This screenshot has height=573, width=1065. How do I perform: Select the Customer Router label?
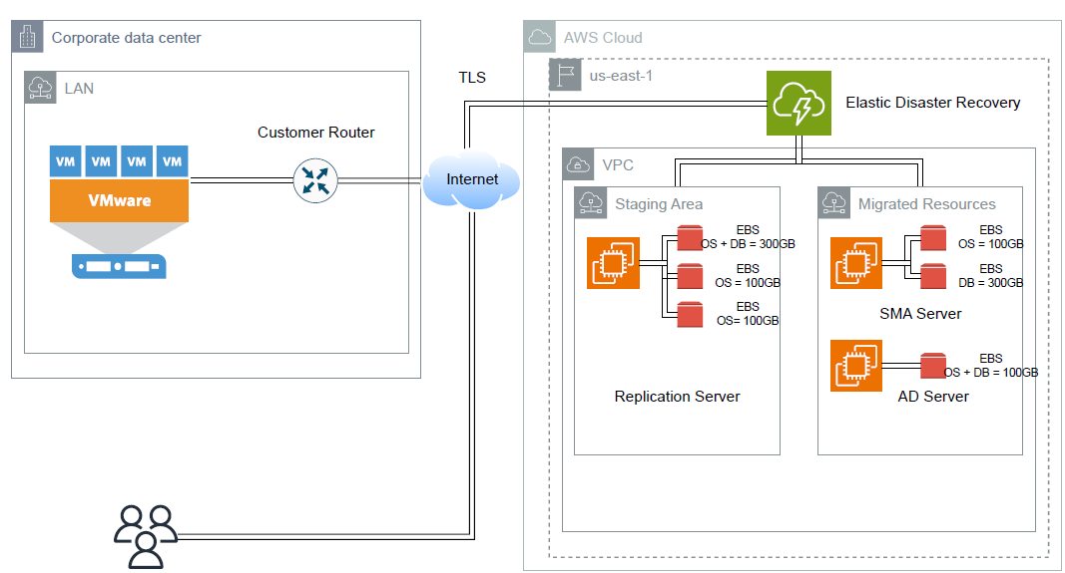pos(315,133)
